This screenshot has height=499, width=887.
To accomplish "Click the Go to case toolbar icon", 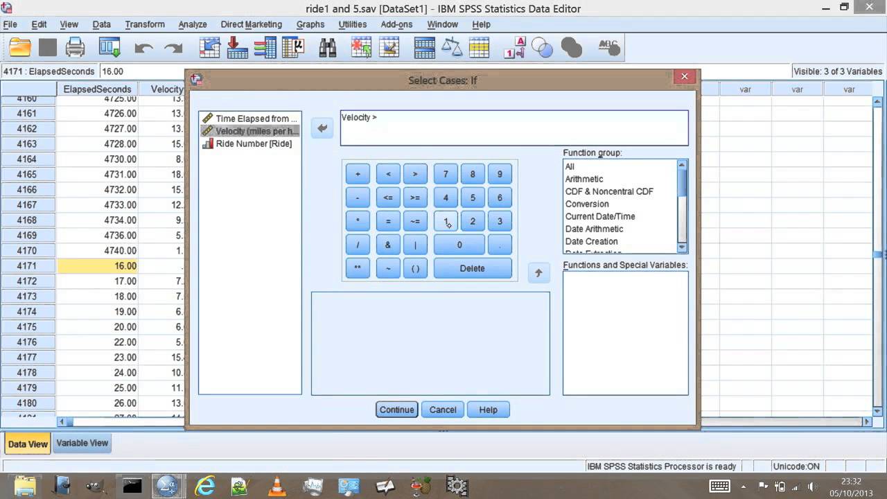I will (x=210, y=47).
